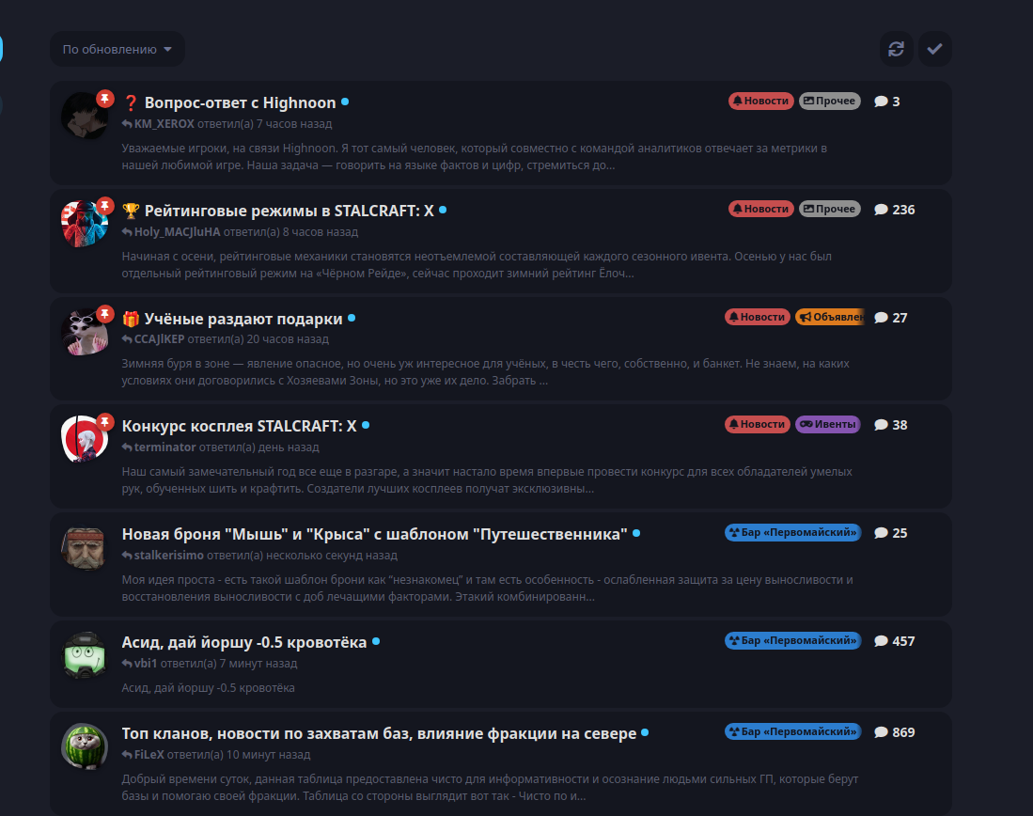The width and height of the screenshot is (1033, 816).
Task: Click excerpt starting 'Моя идея проста'
Action: (488, 588)
